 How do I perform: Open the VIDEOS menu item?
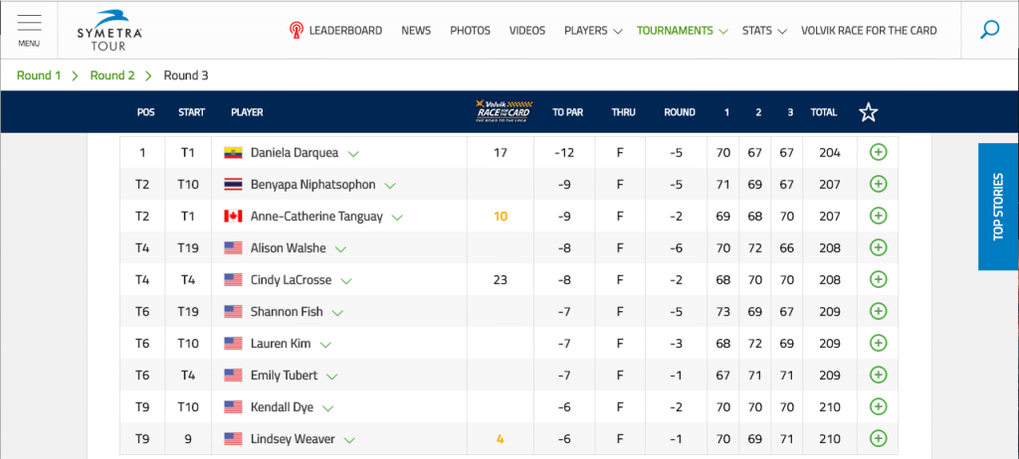coord(527,31)
